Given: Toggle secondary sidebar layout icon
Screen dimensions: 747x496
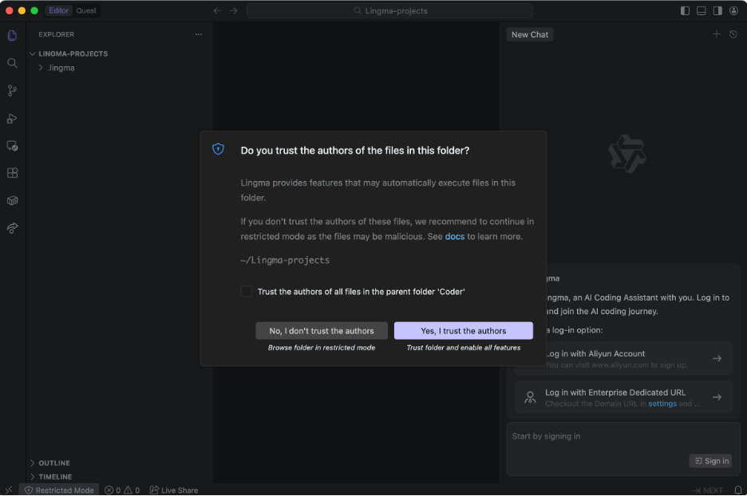Looking at the screenshot, I should [717, 10].
